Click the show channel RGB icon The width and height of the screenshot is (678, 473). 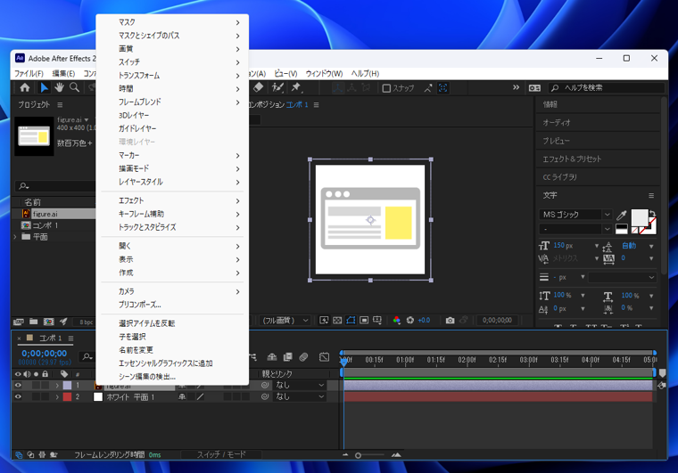[x=396, y=320]
